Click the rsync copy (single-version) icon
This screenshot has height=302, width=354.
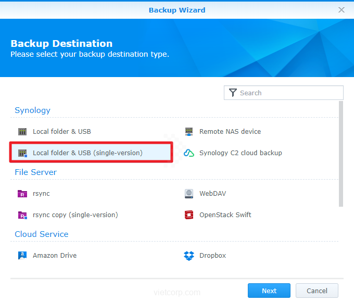(x=22, y=215)
